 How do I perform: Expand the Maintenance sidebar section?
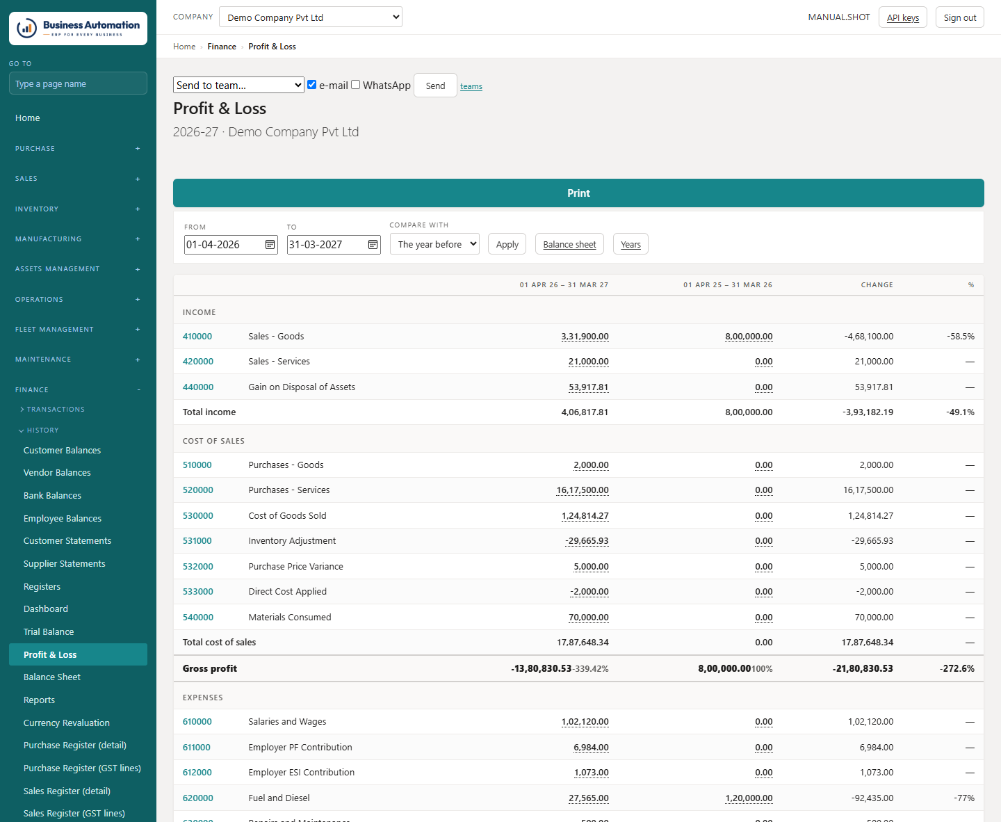[x=78, y=360]
